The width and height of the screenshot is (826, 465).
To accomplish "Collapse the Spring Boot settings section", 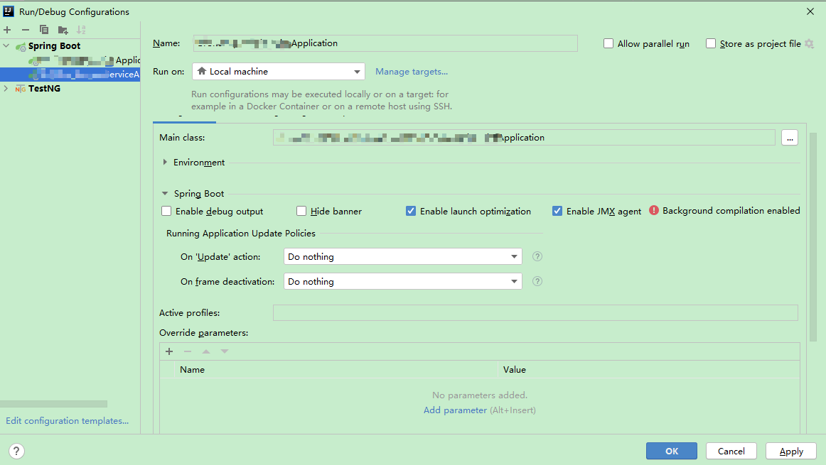I will (165, 194).
